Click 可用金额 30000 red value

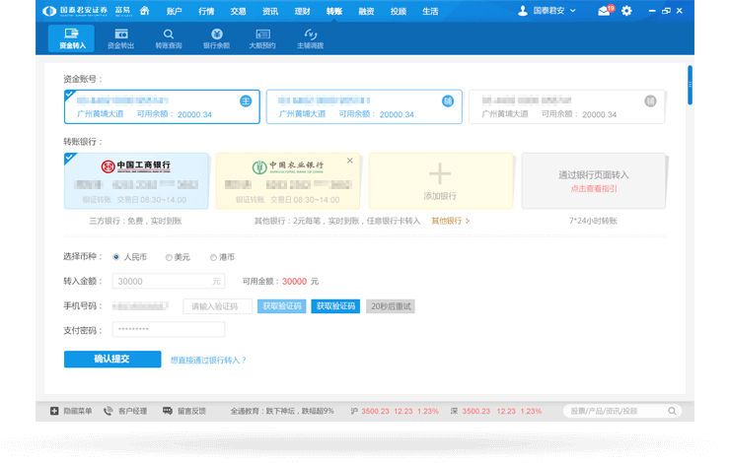tap(294, 281)
